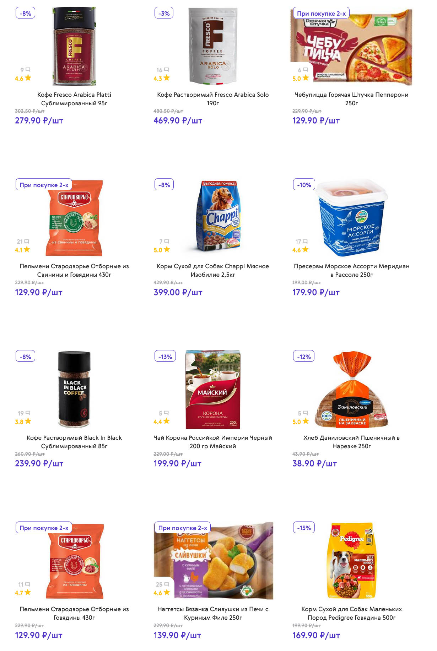Click the review comment icon on Майский tea
437x651 pixels.
[166, 413]
